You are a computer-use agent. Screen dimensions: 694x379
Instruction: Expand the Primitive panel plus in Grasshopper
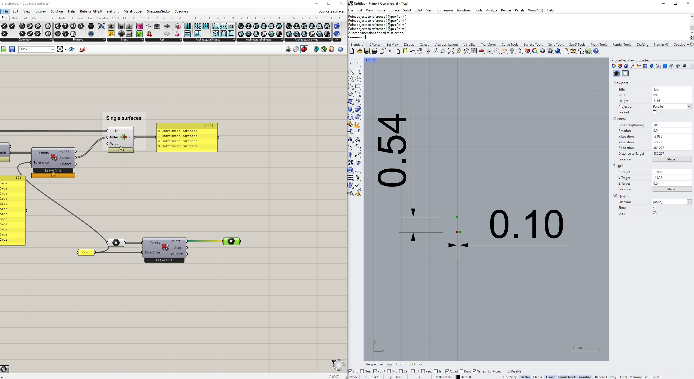point(104,40)
